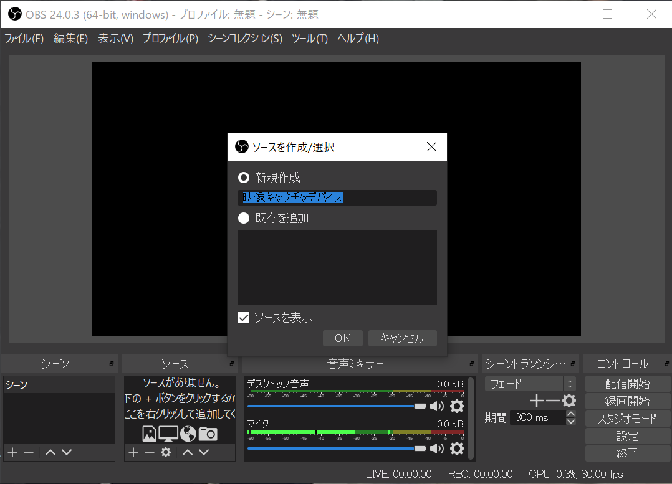Screen dimensions: 672x484
Task: Click the image source icon in Sources panel
Action: coord(149,434)
